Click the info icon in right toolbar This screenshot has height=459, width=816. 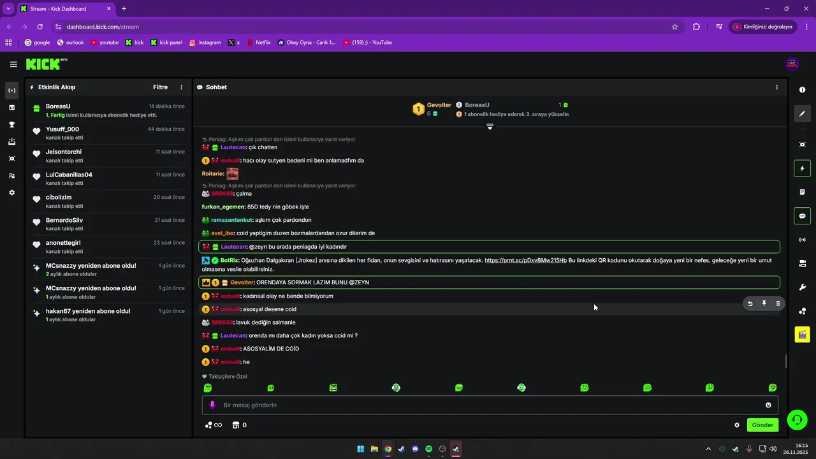[x=802, y=90]
